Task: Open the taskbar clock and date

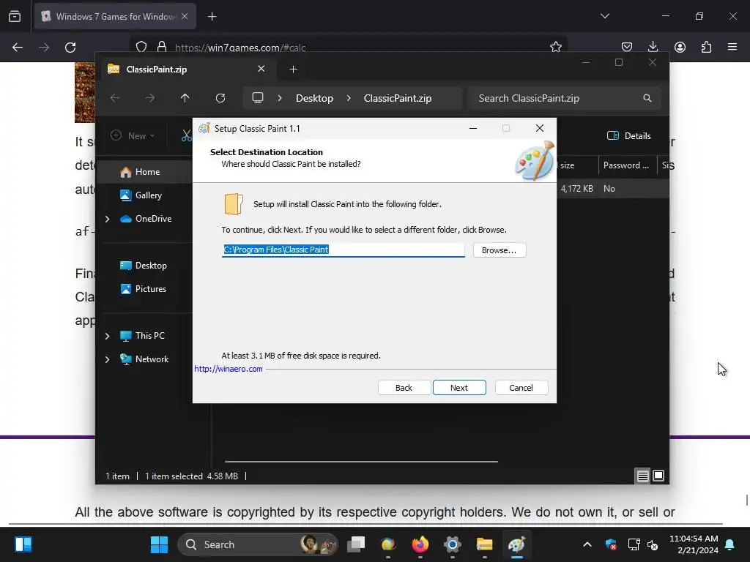Action: point(694,544)
